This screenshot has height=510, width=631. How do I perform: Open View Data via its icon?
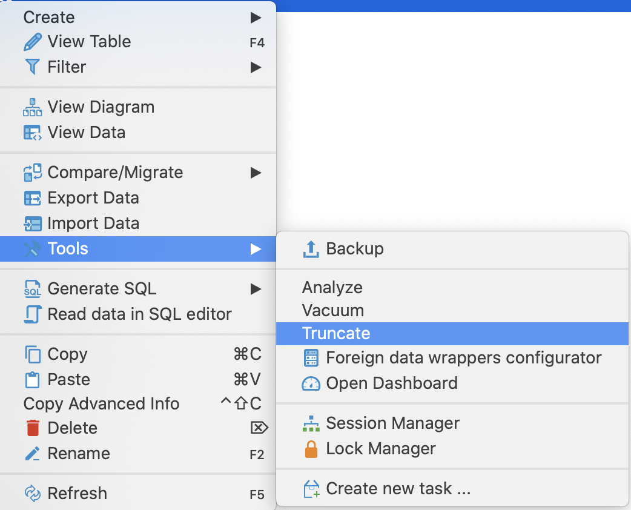point(32,132)
